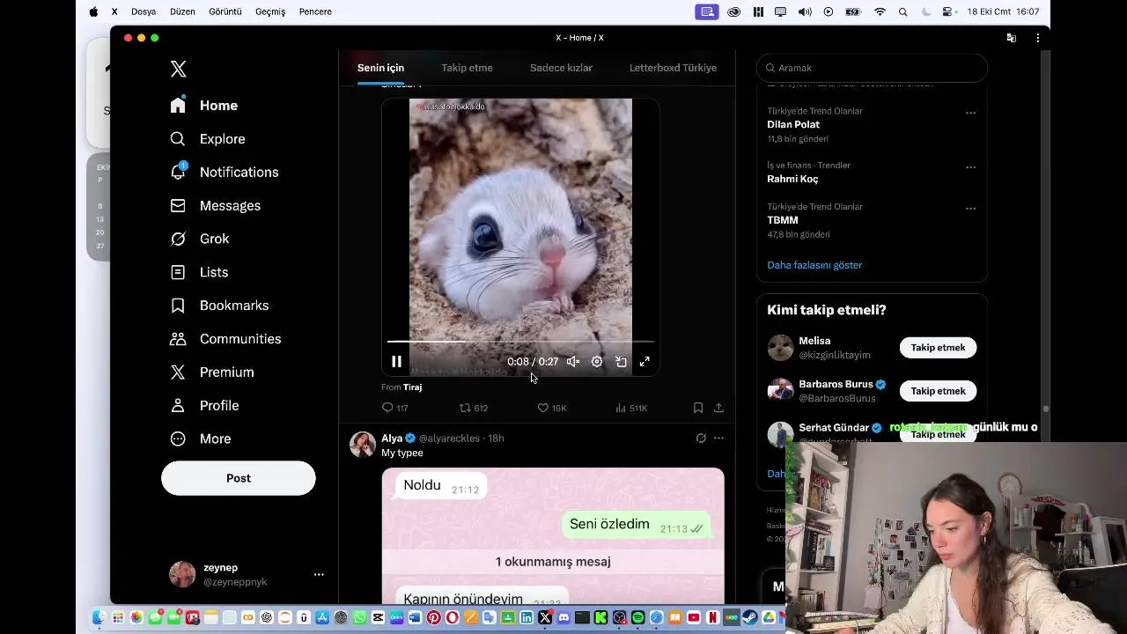The image size is (1127, 634).
Task: Open video settings gear icon
Action: tap(597, 362)
